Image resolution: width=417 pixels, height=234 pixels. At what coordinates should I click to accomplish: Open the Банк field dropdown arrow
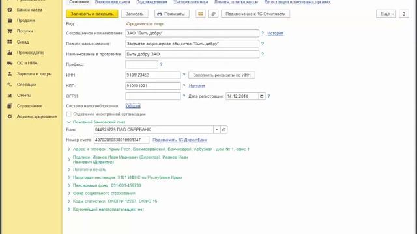tap(217, 129)
